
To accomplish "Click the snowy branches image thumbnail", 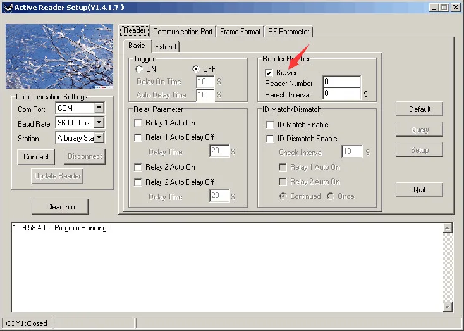I will click(x=59, y=56).
